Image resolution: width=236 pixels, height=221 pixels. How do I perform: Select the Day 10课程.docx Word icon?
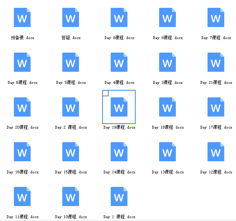(x=71, y=196)
